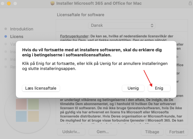The width and height of the screenshot is (193, 139).
Task: Click the Udskriv... print button
Action: click(x=71, y=132)
